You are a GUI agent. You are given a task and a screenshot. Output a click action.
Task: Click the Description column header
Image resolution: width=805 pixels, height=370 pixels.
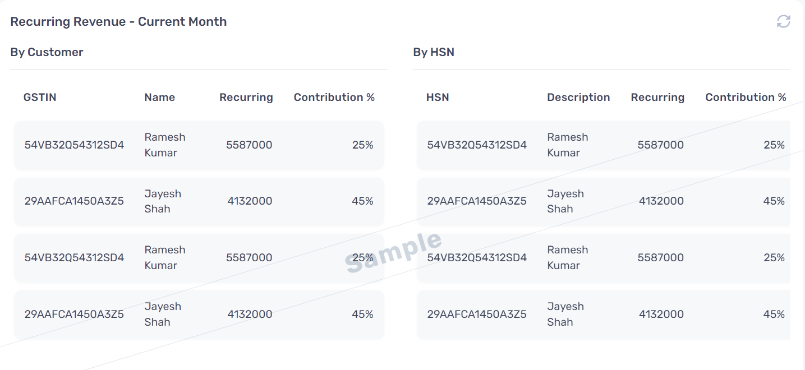click(x=578, y=97)
